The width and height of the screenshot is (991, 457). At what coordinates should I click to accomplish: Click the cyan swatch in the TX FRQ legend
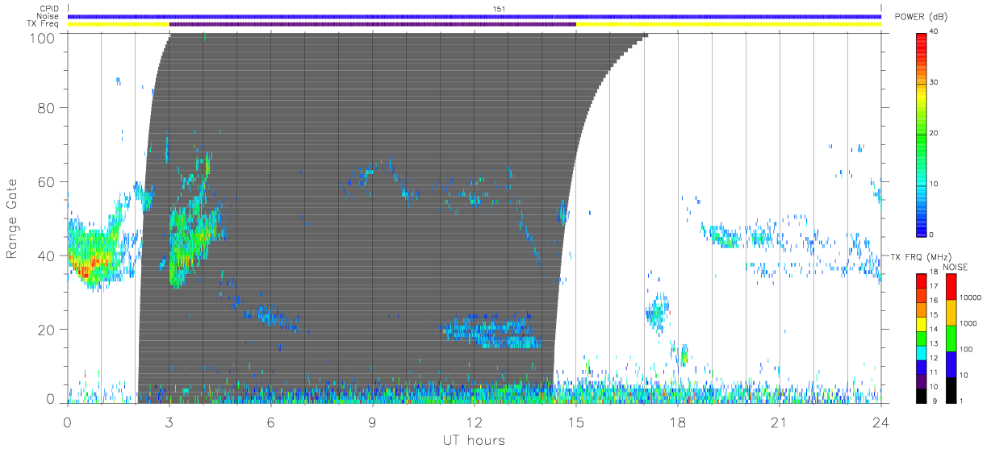pyautogui.click(x=922, y=351)
